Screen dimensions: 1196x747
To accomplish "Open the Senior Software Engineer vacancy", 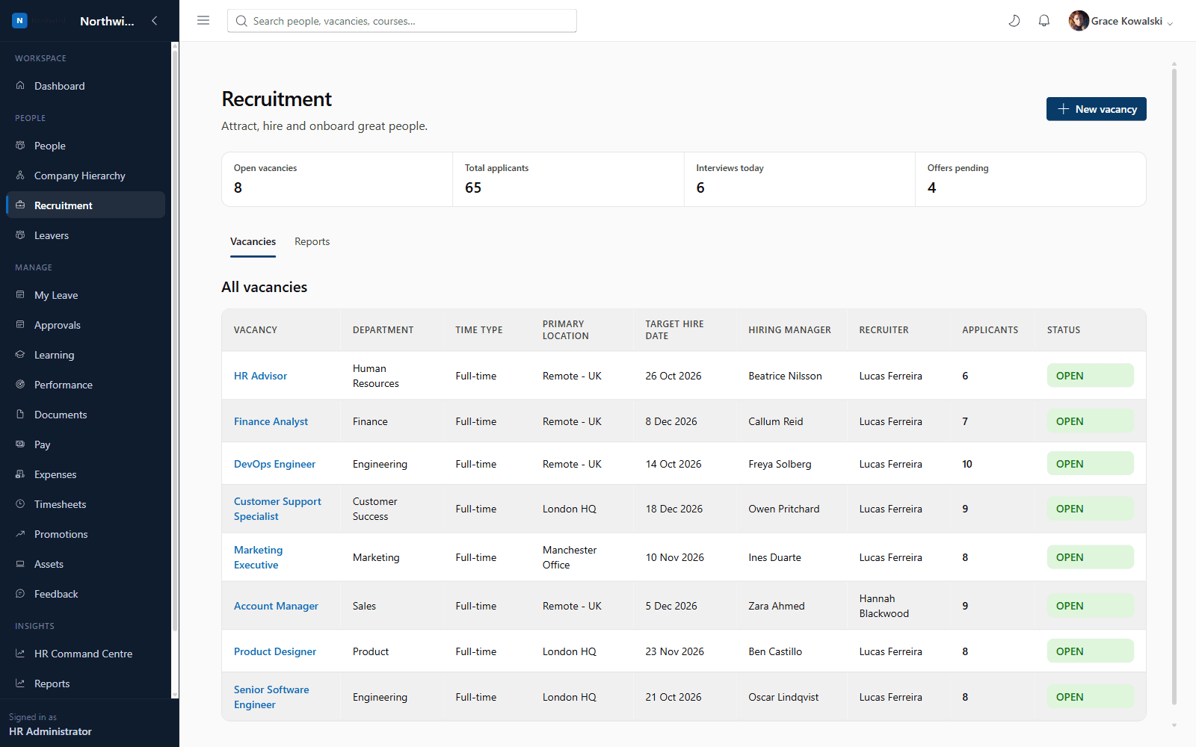I will coord(271,697).
